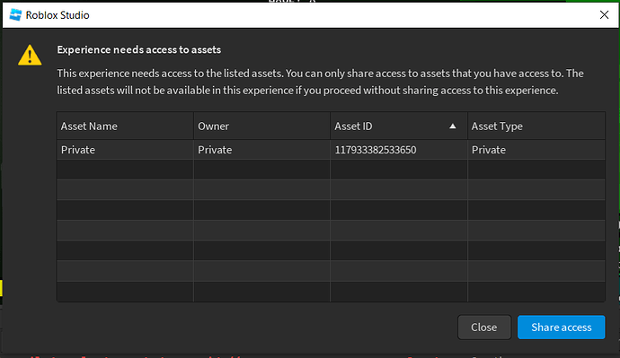Click the Close button beside Share access

(484, 327)
